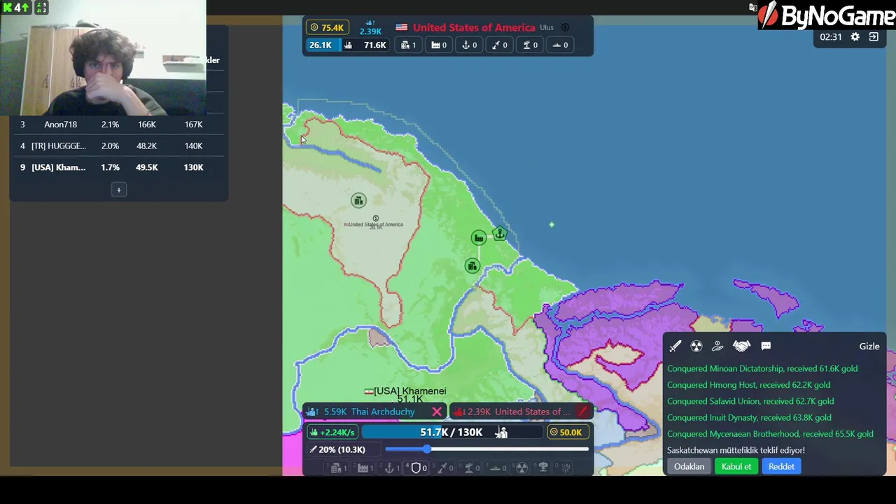Screen dimensions: 896x504
Task: Select the SAM Launcher build slot
Action: coord(470,468)
